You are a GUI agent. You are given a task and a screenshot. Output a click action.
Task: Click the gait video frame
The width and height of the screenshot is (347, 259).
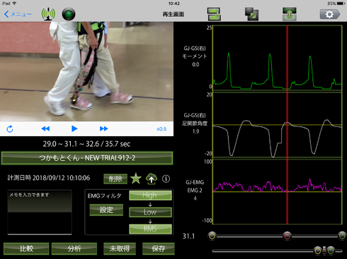point(86,71)
